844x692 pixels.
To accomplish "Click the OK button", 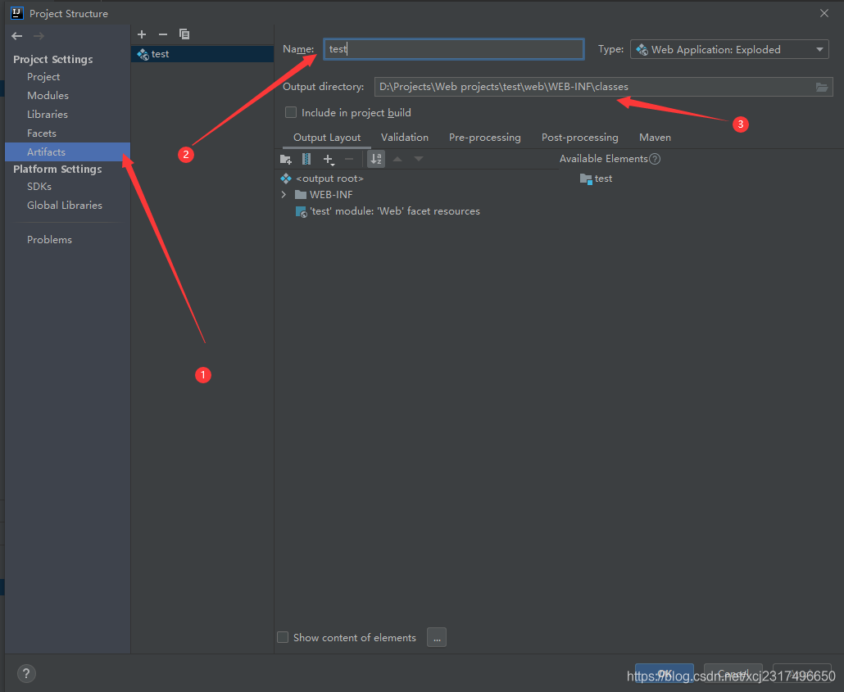I will point(665,674).
